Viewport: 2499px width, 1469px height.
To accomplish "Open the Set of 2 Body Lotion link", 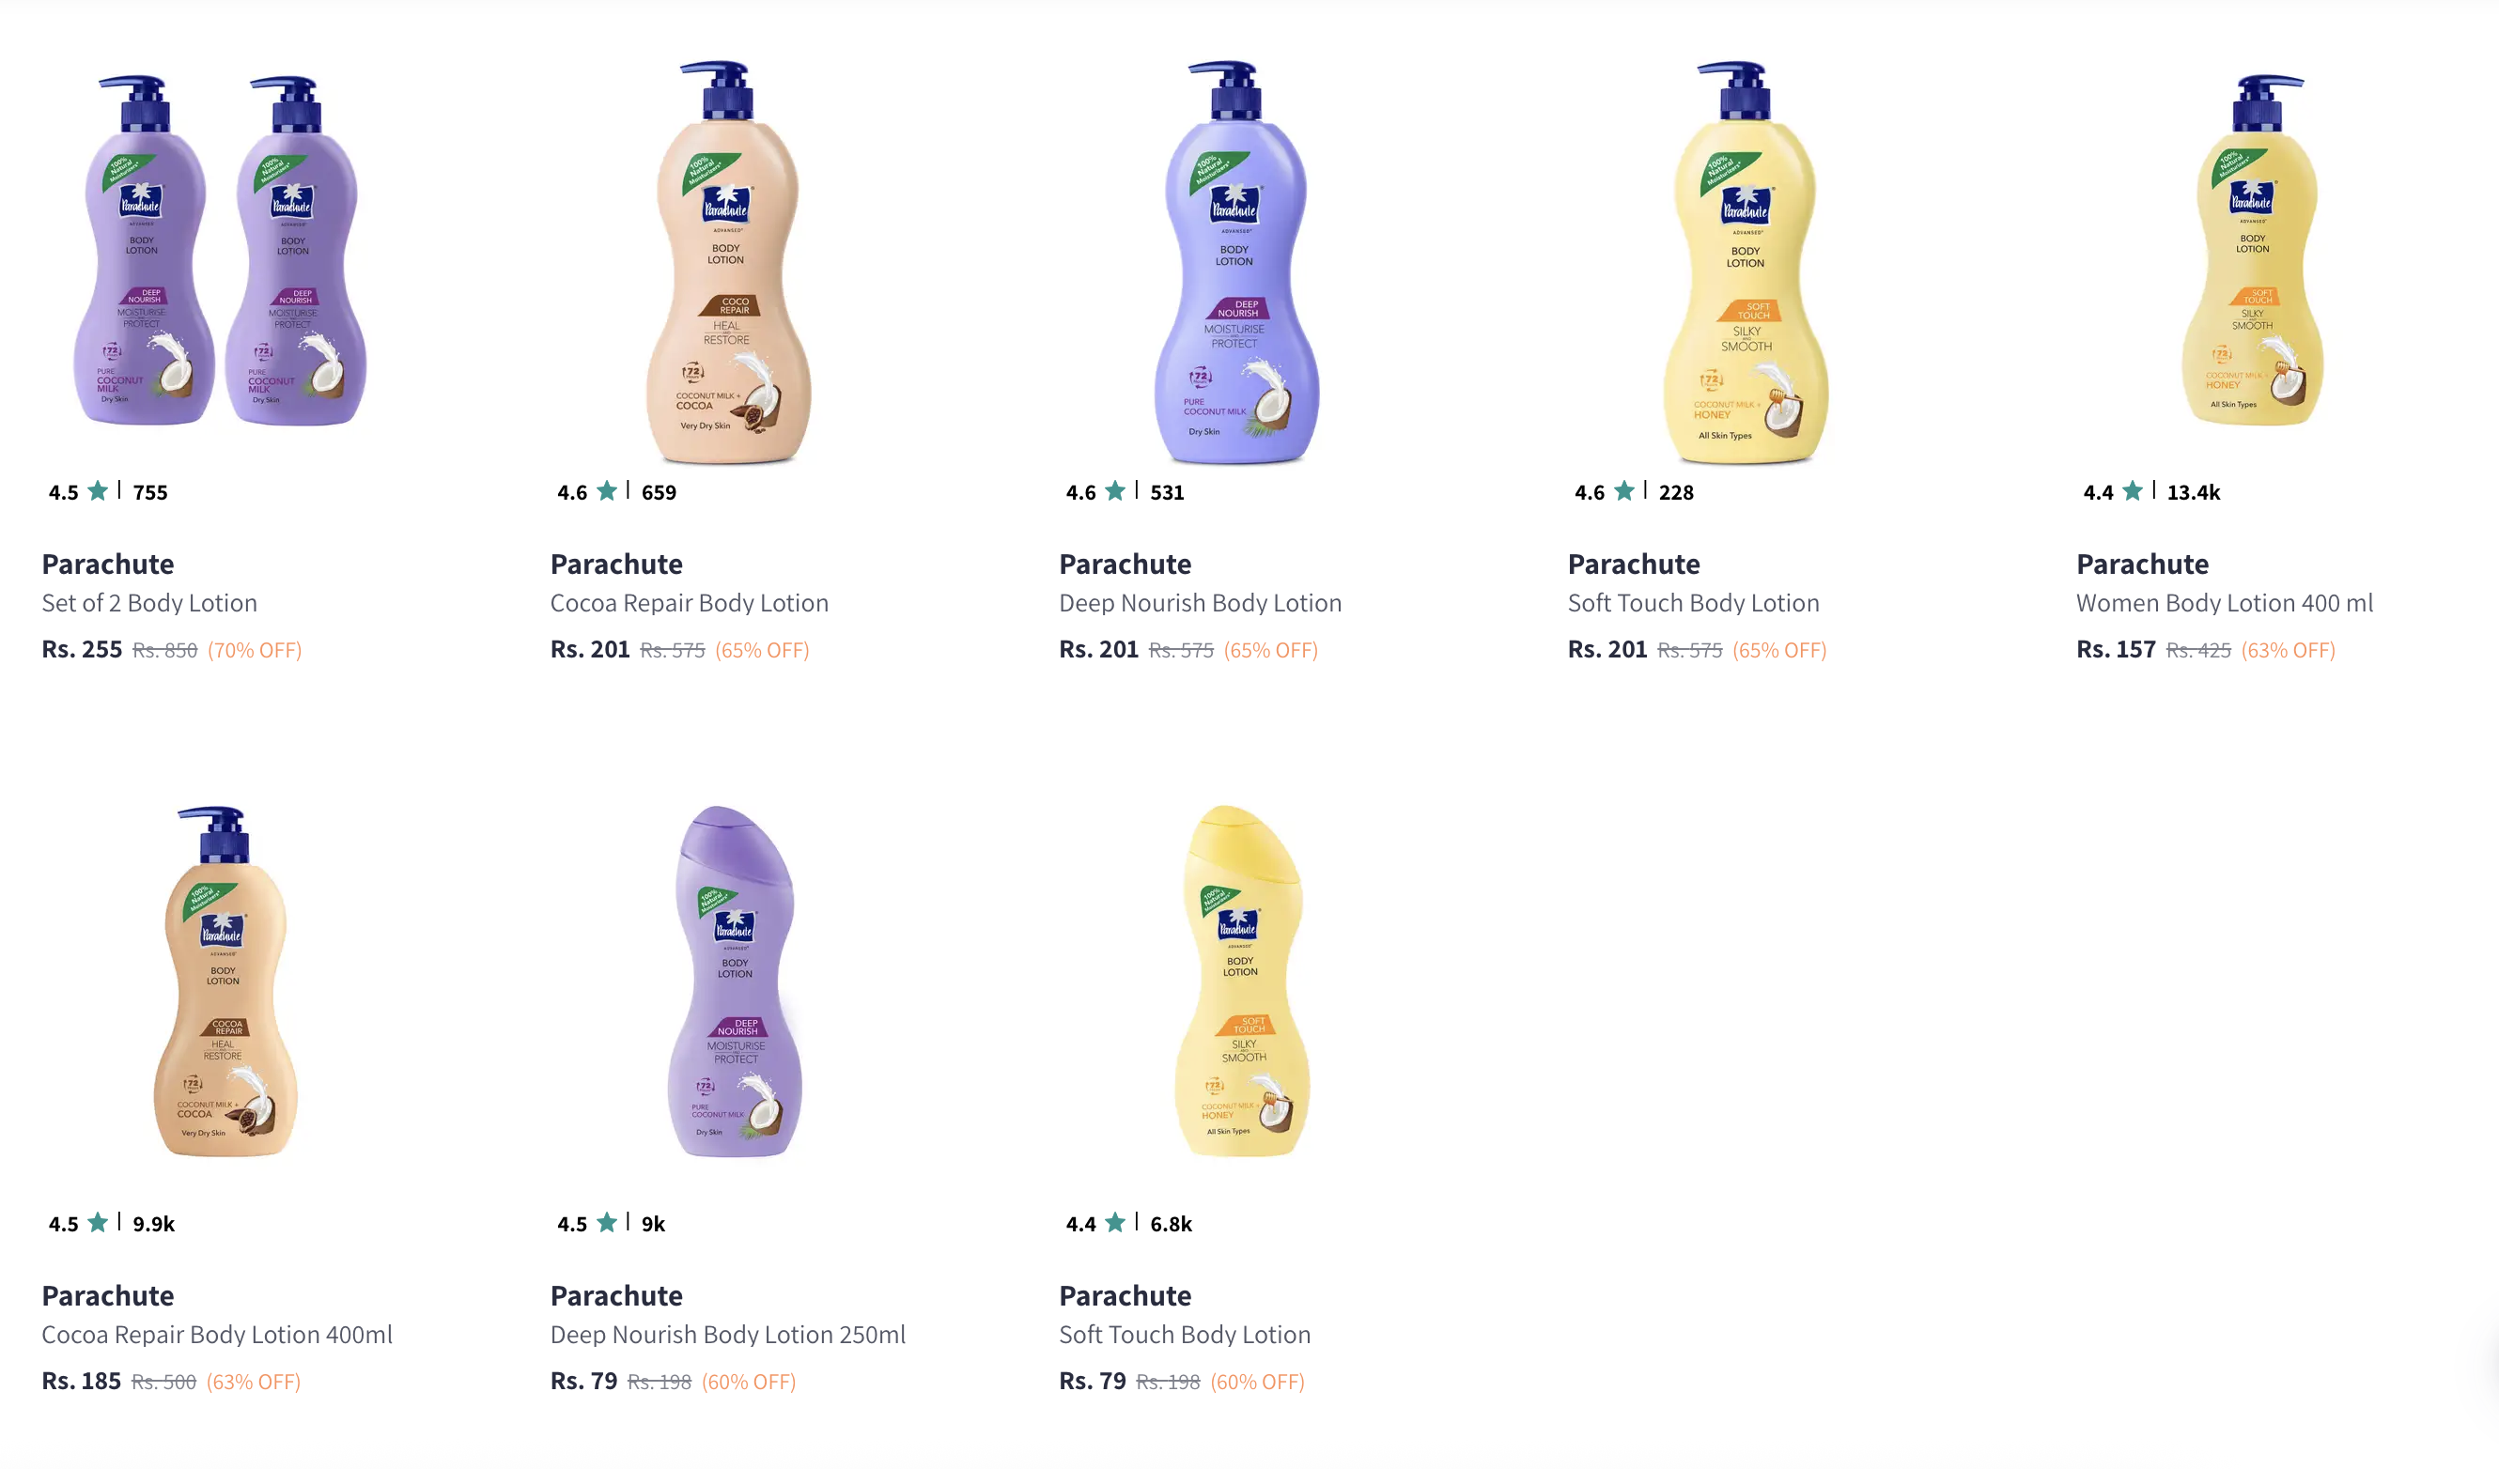I will click(149, 603).
